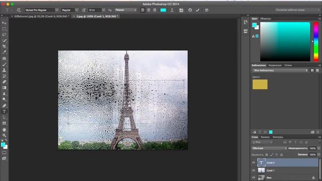Select the Eraser tool
The width and height of the screenshot is (322, 181).
click(x=4, y=81)
